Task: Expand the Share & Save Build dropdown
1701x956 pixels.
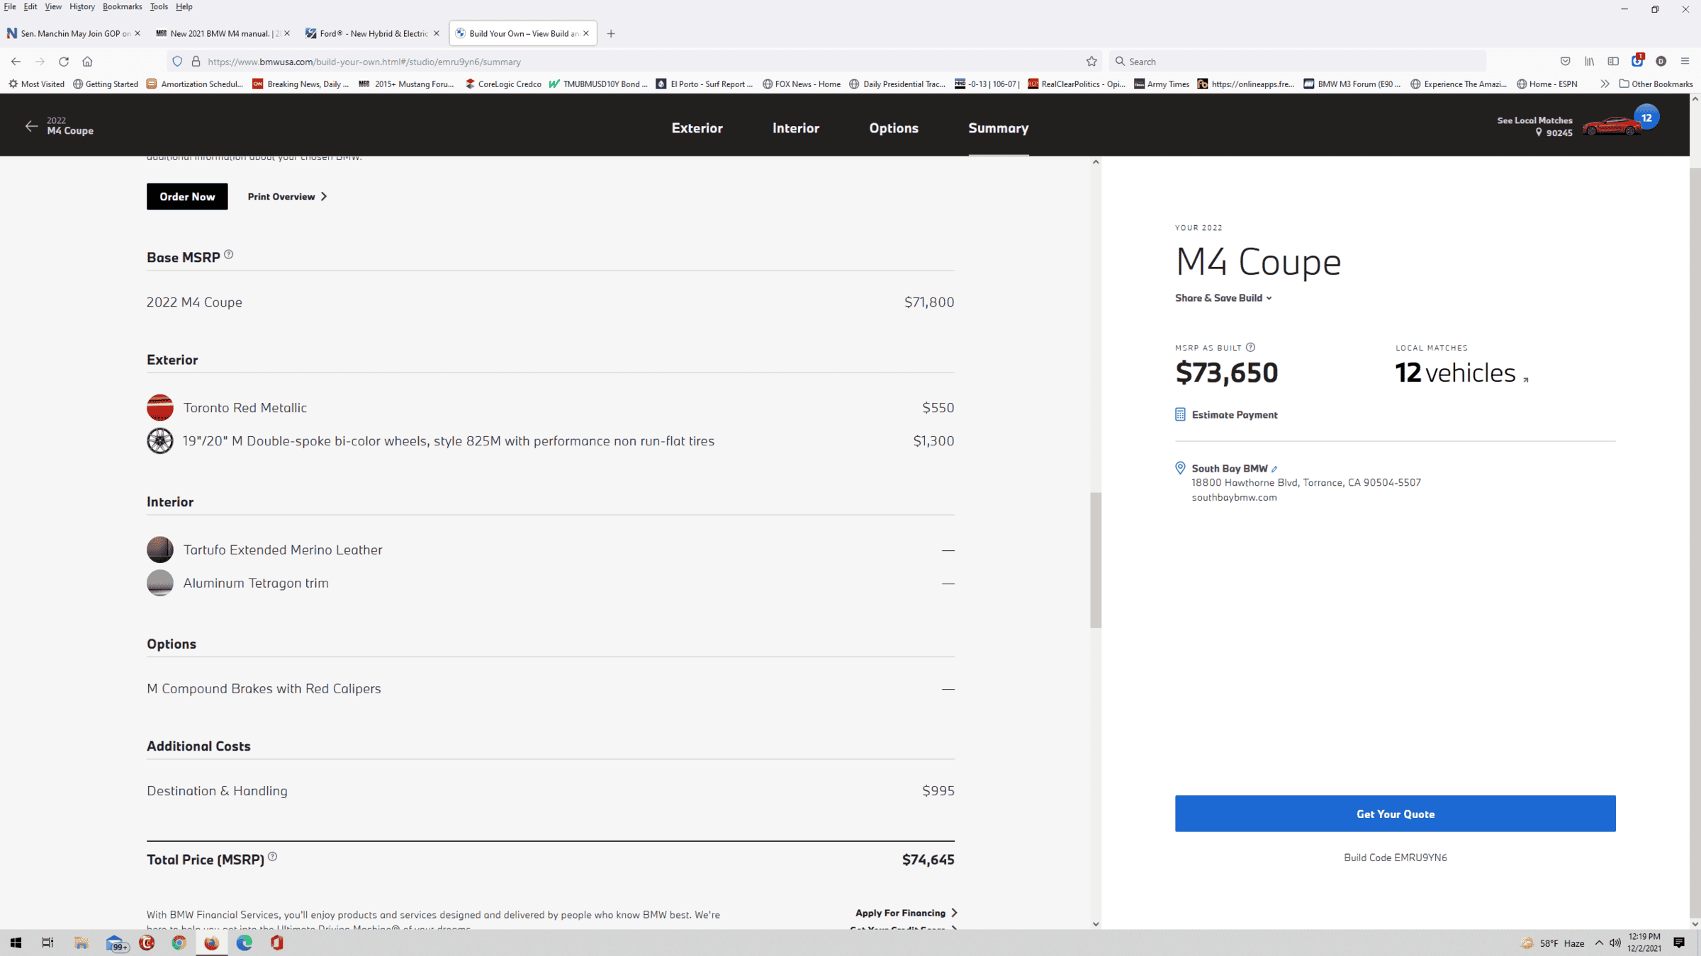Action: 1223,298
